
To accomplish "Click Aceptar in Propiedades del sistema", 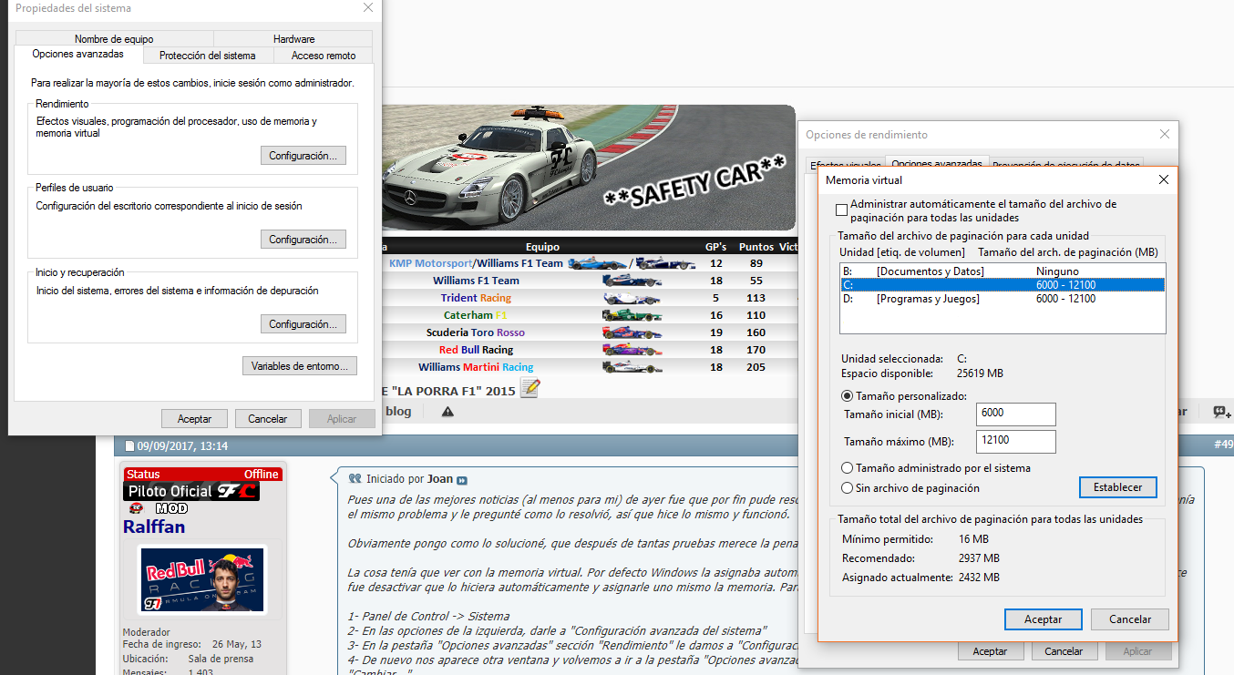I will pyautogui.click(x=194, y=419).
